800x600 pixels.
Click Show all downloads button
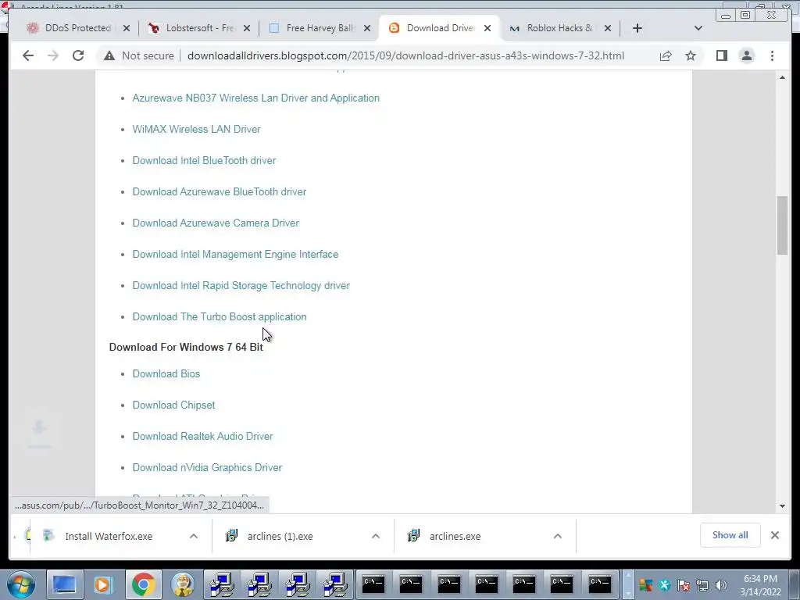(730, 535)
